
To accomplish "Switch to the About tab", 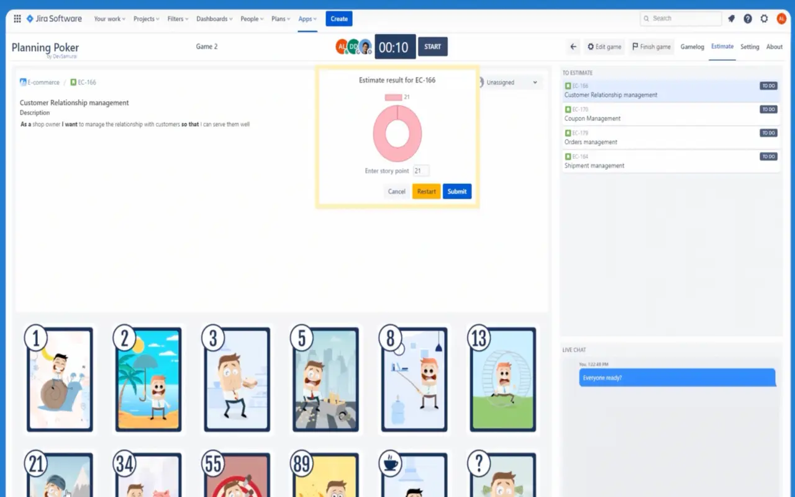I will tap(775, 47).
